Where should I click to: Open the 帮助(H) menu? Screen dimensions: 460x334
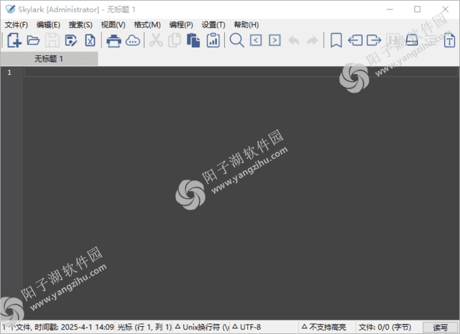pos(246,25)
